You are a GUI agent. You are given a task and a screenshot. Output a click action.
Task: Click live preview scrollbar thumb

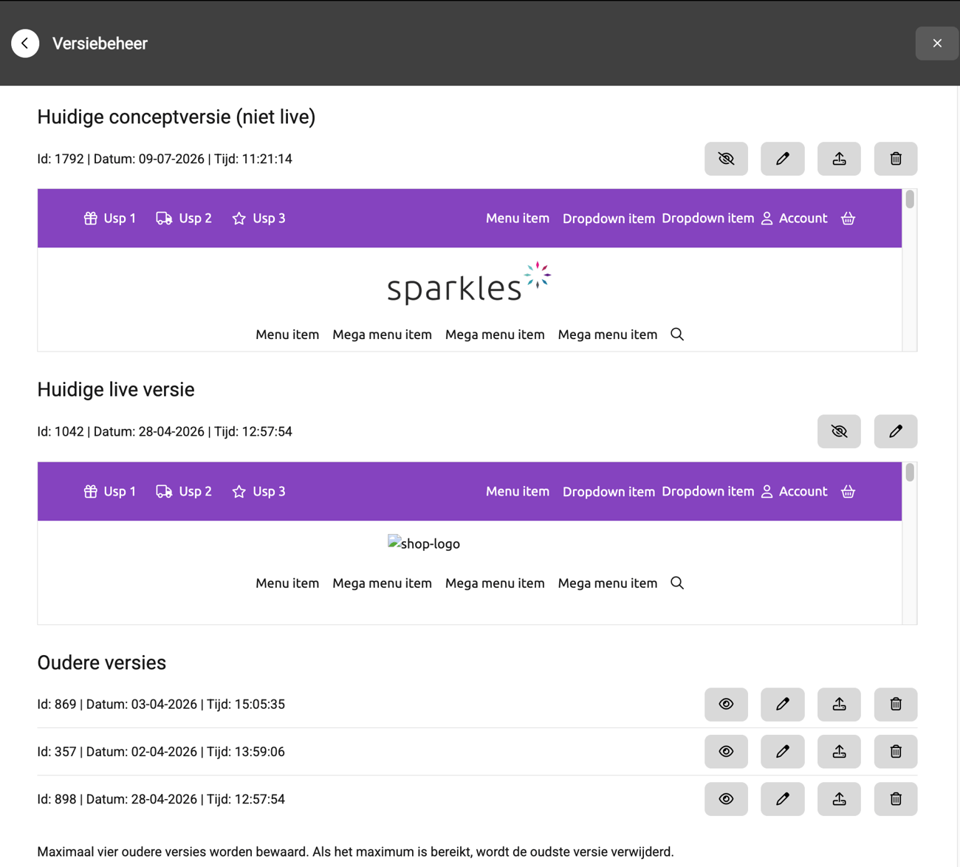pos(910,473)
